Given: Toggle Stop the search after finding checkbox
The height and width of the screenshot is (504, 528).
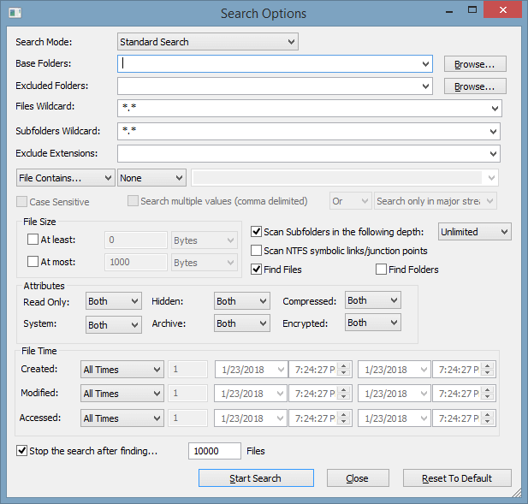Looking at the screenshot, I should (22, 450).
